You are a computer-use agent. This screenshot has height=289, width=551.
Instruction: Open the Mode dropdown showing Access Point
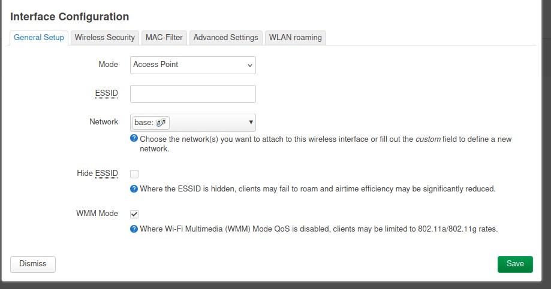(x=193, y=65)
